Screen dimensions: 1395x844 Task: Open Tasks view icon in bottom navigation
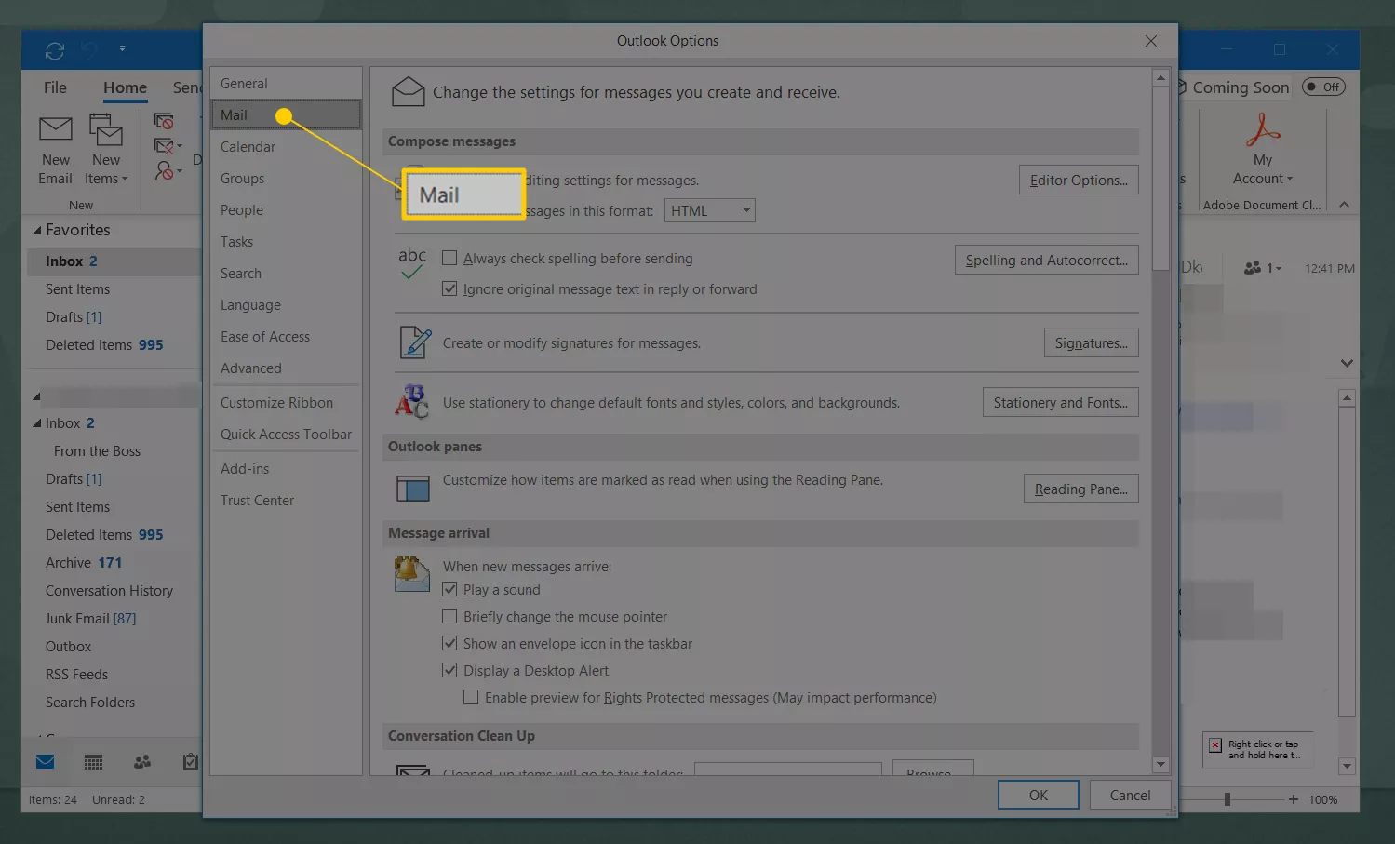[190, 762]
